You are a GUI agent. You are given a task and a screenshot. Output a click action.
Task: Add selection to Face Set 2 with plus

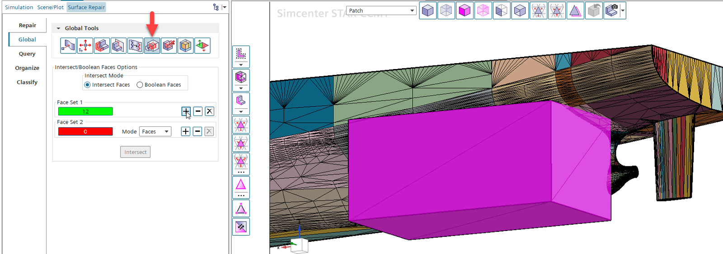click(185, 131)
